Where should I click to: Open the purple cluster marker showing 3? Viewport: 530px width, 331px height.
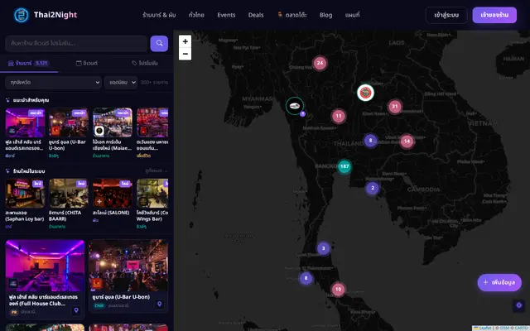pyautogui.click(x=323, y=248)
